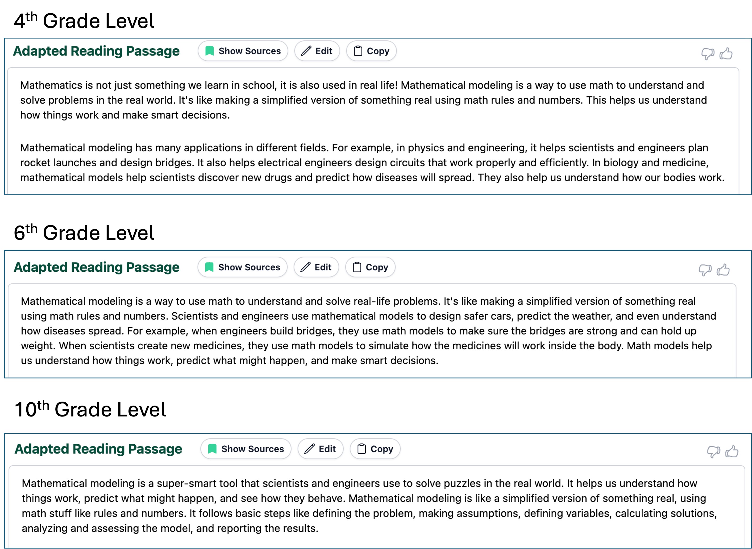Click the 6th grade Adapted Reading Passage heading
Screen dimensions: 752x549
point(97,267)
